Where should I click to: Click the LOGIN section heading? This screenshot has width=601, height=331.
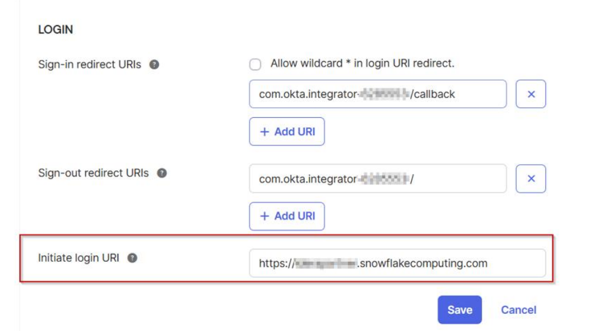coord(55,30)
